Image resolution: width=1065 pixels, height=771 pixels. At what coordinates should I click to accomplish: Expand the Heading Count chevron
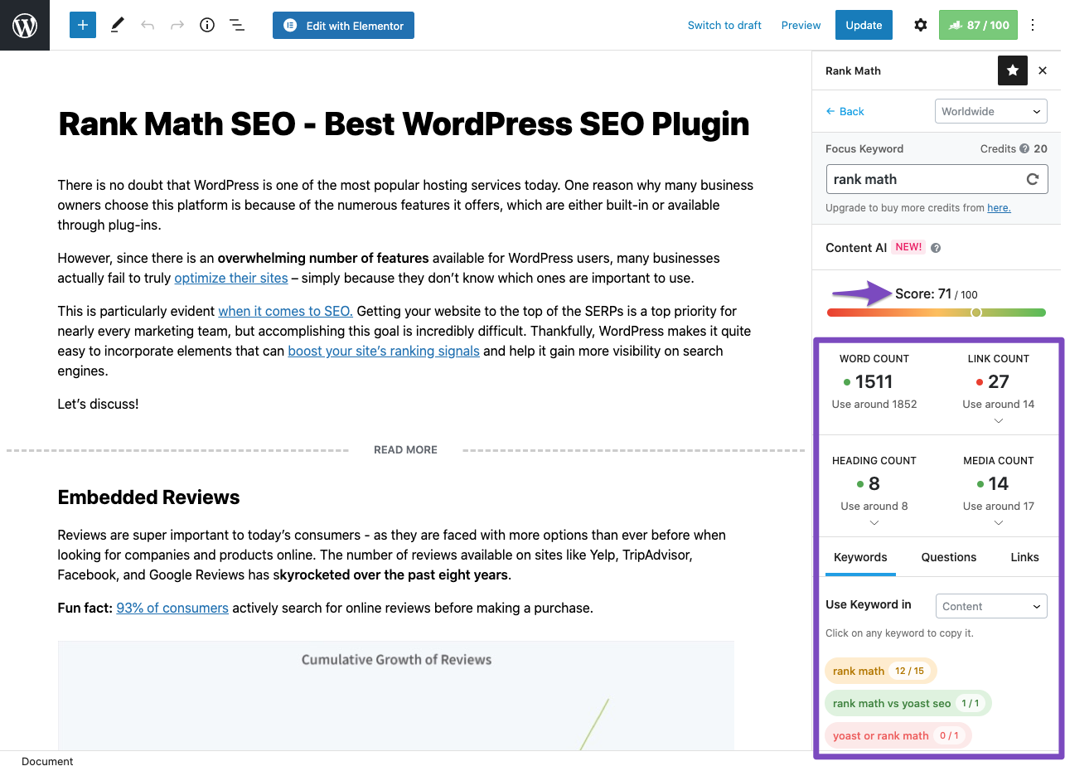[x=874, y=522]
